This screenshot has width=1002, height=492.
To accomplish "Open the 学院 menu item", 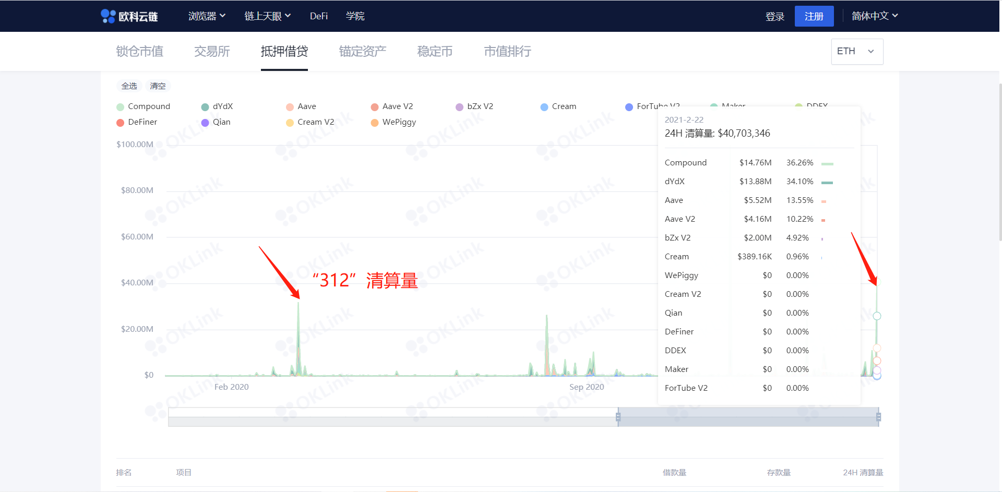I will coord(355,16).
